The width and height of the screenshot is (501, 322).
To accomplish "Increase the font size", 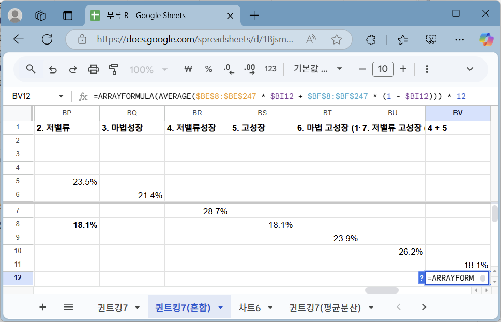I will (403, 69).
